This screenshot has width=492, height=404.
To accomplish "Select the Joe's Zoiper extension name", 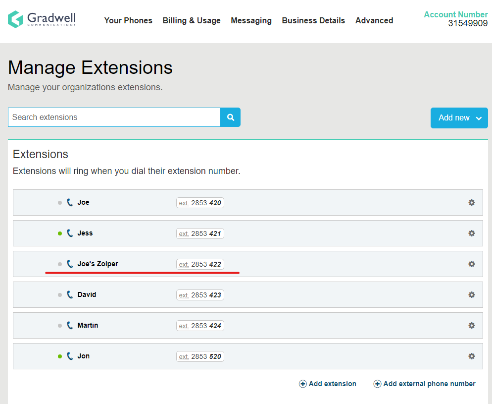I will coord(98,264).
